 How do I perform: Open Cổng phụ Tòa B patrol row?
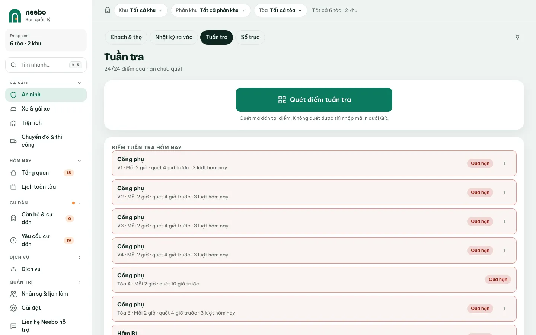point(314,309)
